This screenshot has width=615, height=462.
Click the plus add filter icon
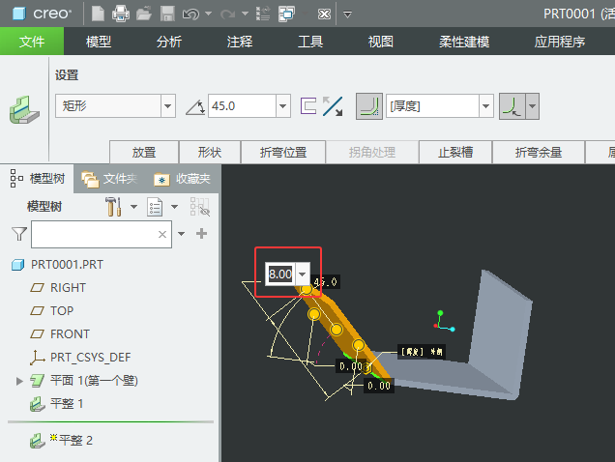click(x=201, y=234)
